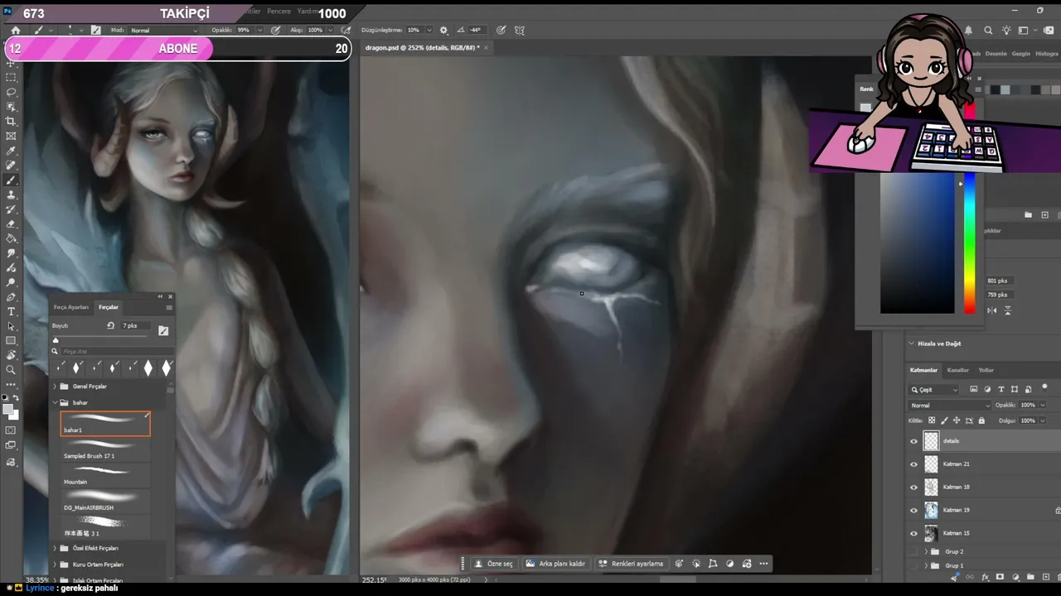Show the Grup 2 layer group
Screen dimensions: 1061x596
click(x=914, y=551)
